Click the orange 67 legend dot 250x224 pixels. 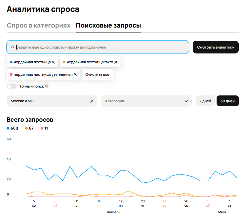click(27, 128)
